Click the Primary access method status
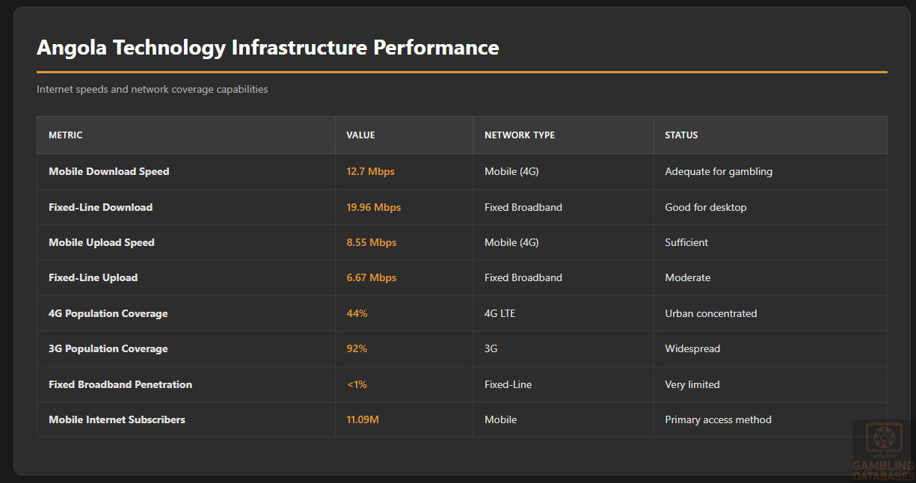The width and height of the screenshot is (916, 483). (718, 419)
